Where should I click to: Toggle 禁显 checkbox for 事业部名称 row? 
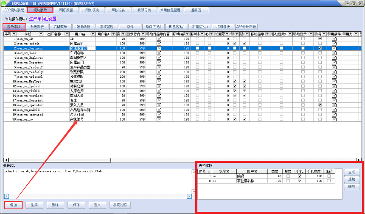point(288,181)
